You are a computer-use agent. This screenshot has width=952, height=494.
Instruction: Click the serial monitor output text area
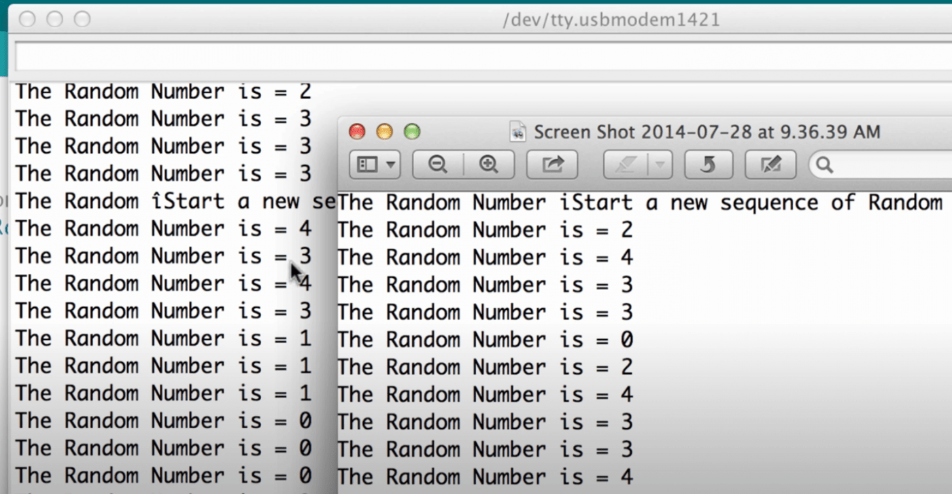pyautogui.click(x=150, y=374)
